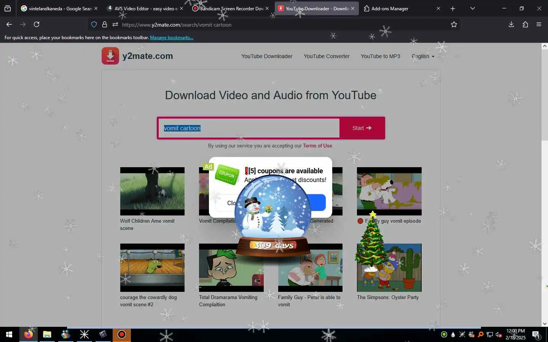Reload the current page
Screen dimensions: 548x342
(x=37, y=24)
